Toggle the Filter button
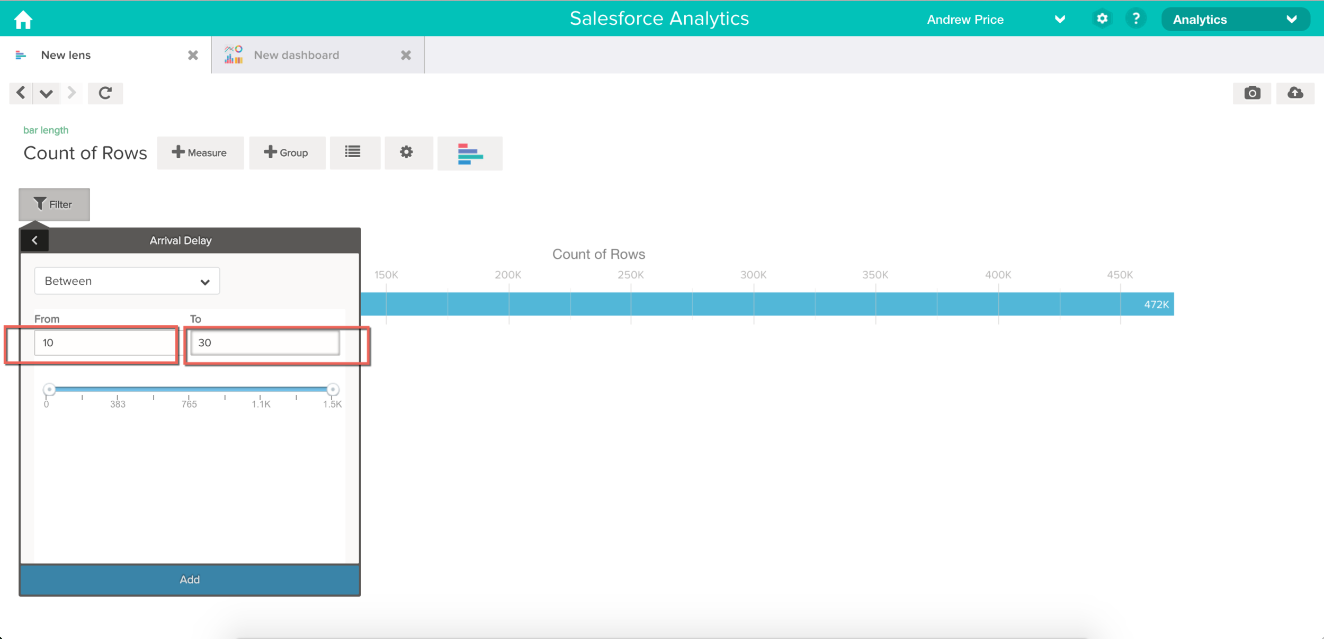The width and height of the screenshot is (1324, 639). click(x=54, y=204)
